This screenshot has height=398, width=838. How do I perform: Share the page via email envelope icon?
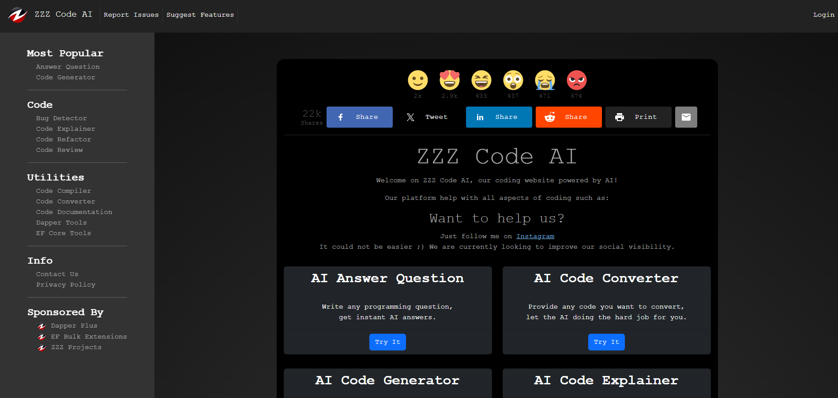point(686,117)
